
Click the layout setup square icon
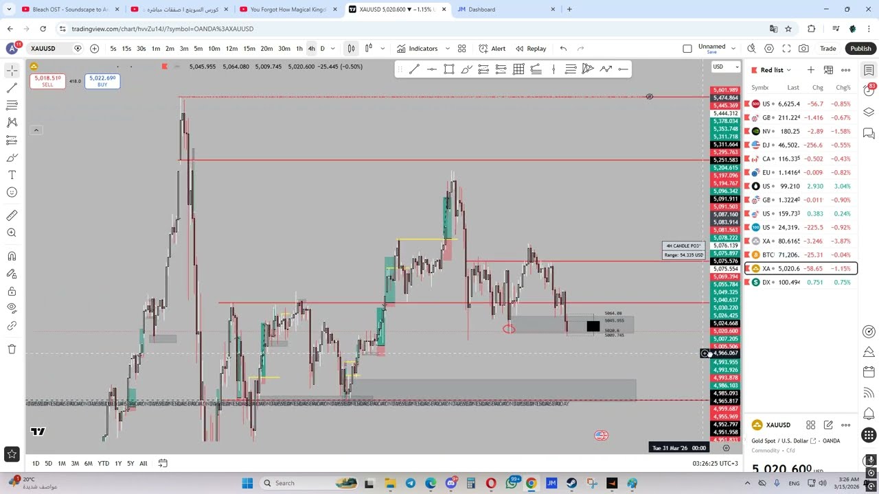click(x=687, y=49)
